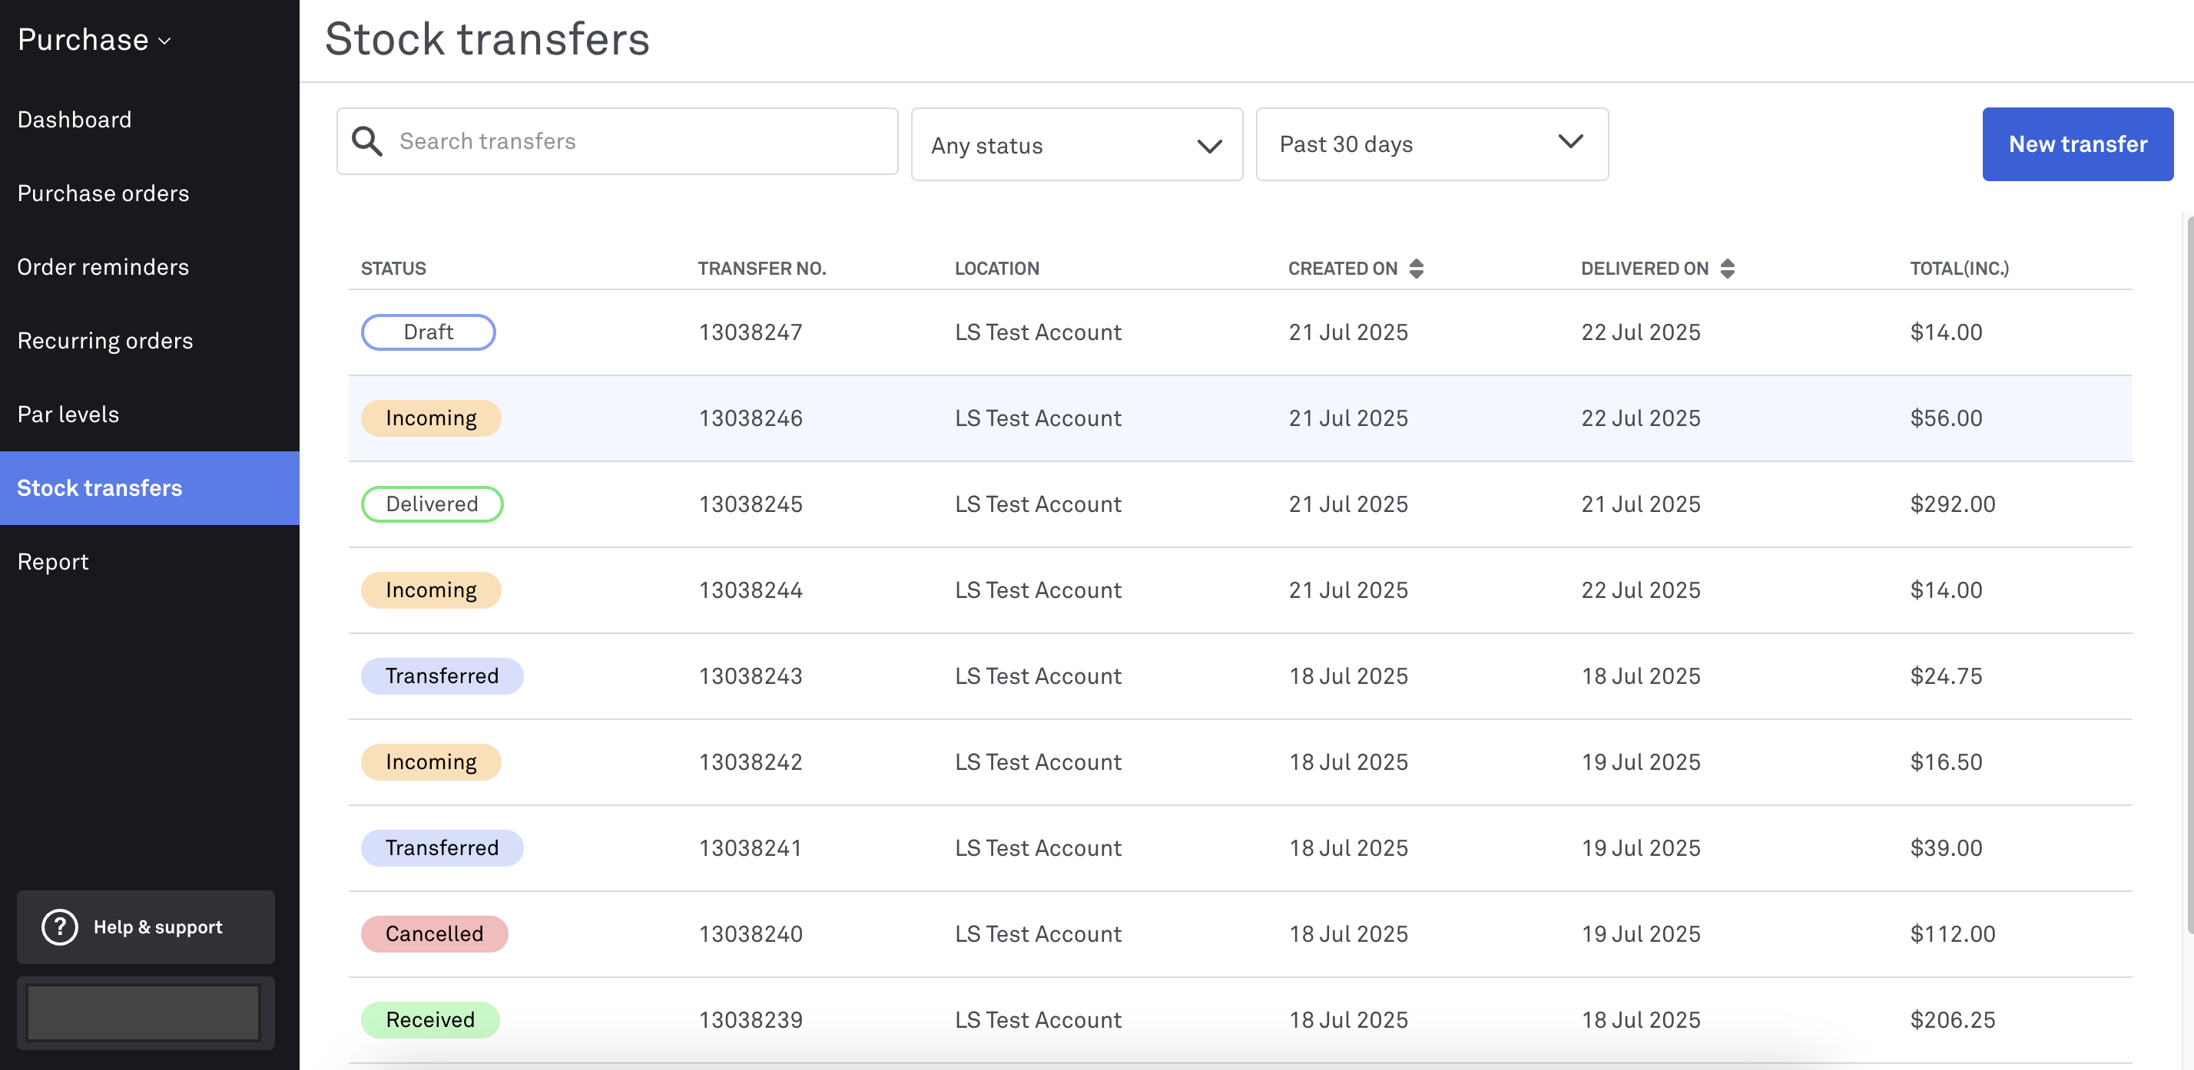Open Help & support
The image size is (2194, 1070).
(x=146, y=927)
